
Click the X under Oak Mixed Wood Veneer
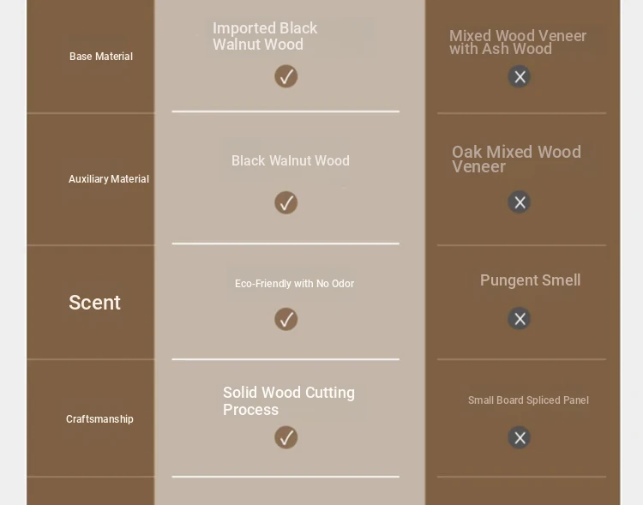click(520, 201)
